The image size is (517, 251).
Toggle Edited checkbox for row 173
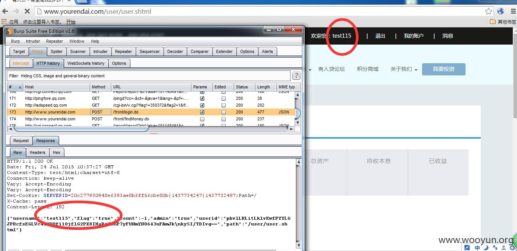223,112
